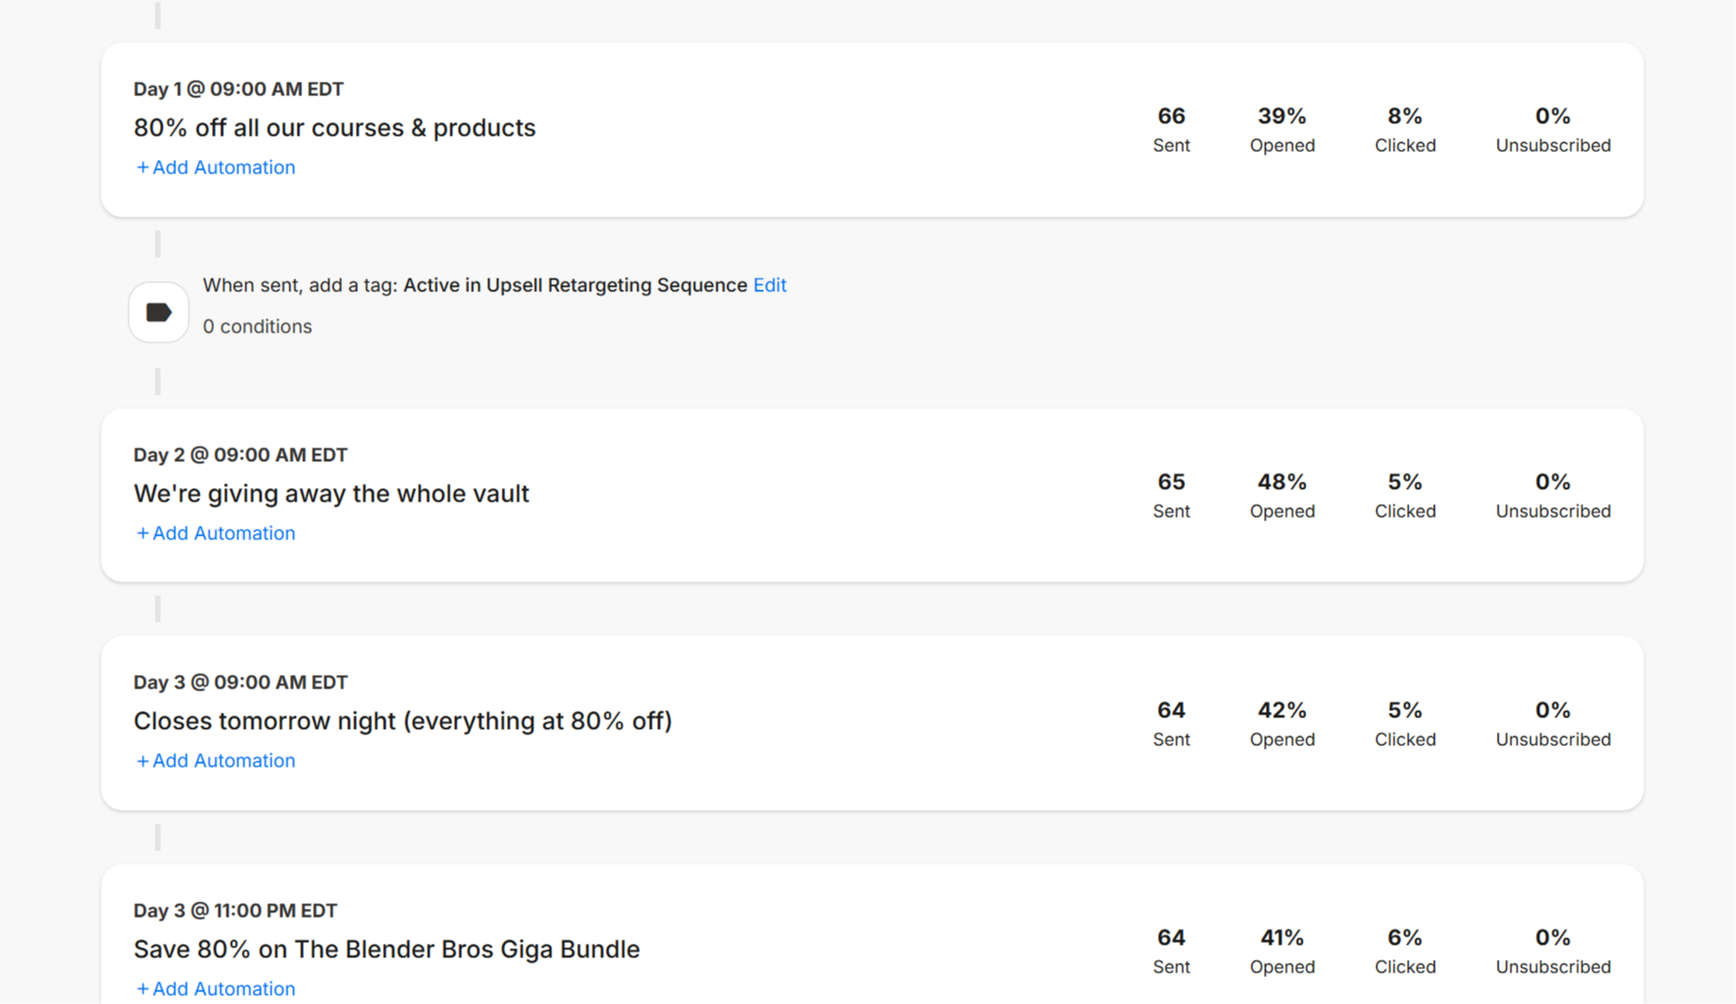Add Automation to the Day 1 email
Screen dimensions: 1736x1004
(216, 167)
